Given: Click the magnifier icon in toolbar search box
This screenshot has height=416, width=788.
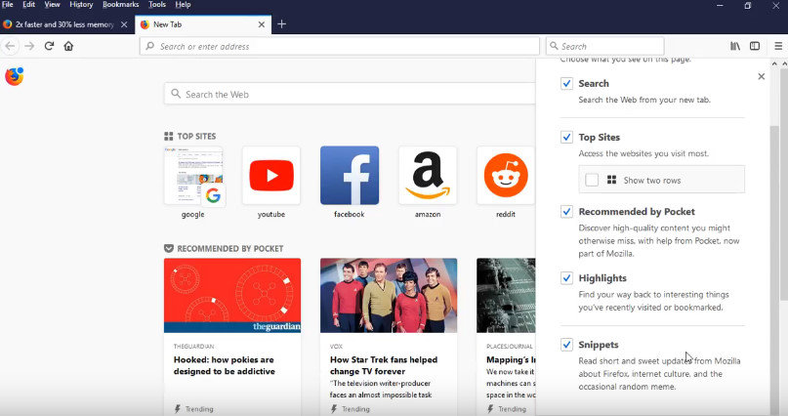Looking at the screenshot, I should point(554,46).
